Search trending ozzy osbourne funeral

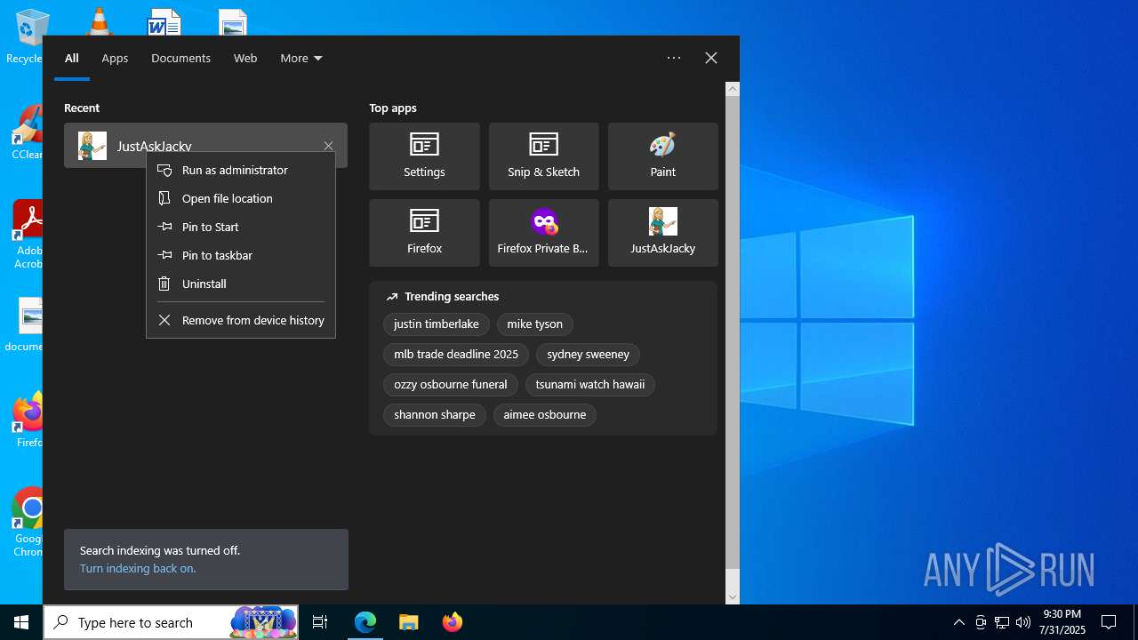451,384
